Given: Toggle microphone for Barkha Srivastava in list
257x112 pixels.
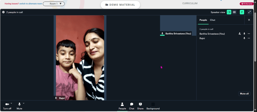Looking at the screenshot, I should coord(244,34).
